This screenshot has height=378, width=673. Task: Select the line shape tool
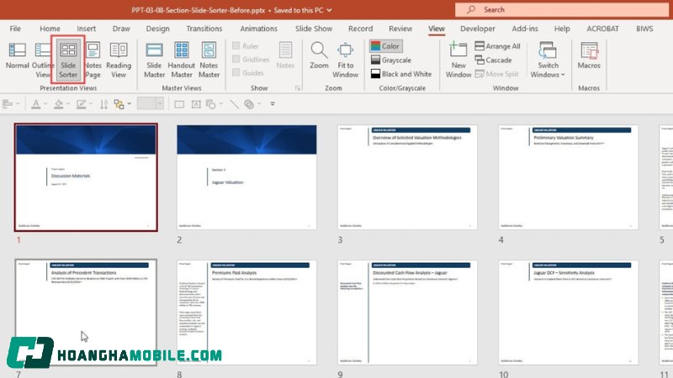pyautogui.click(x=234, y=104)
